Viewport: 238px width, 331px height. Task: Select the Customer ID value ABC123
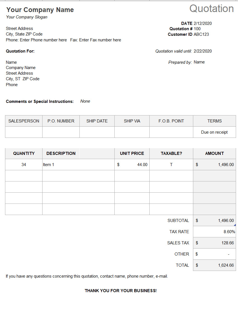tap(201, 34)
